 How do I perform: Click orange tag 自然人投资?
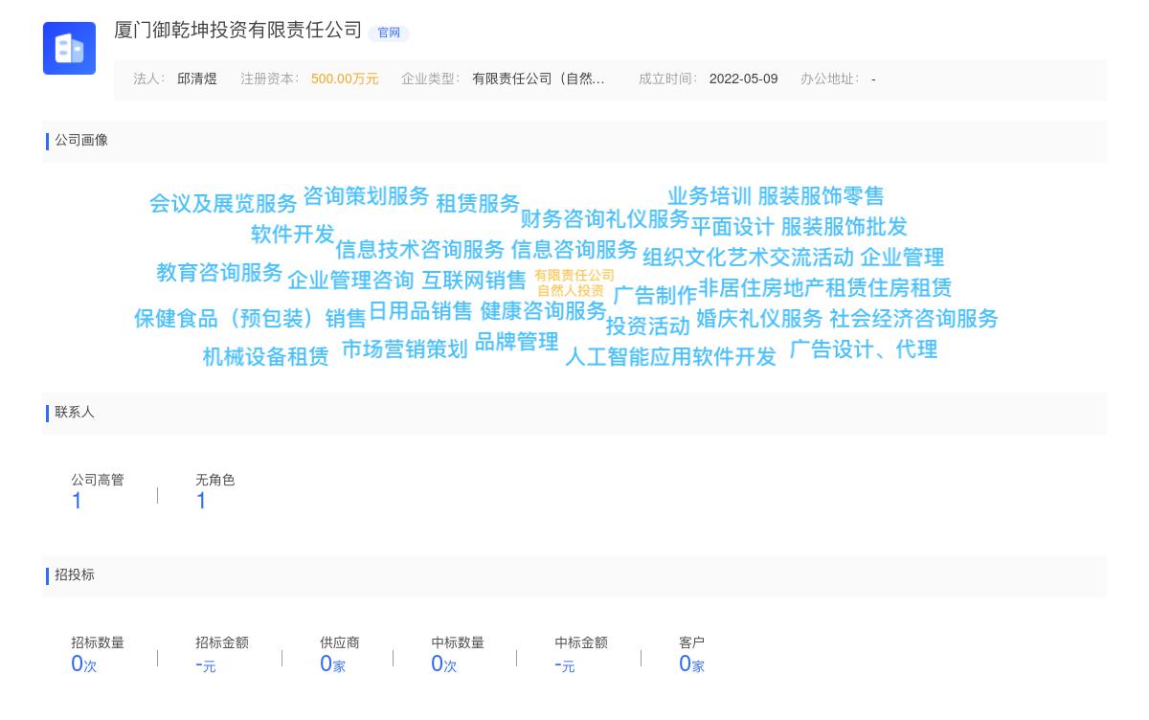click(571, 291)
